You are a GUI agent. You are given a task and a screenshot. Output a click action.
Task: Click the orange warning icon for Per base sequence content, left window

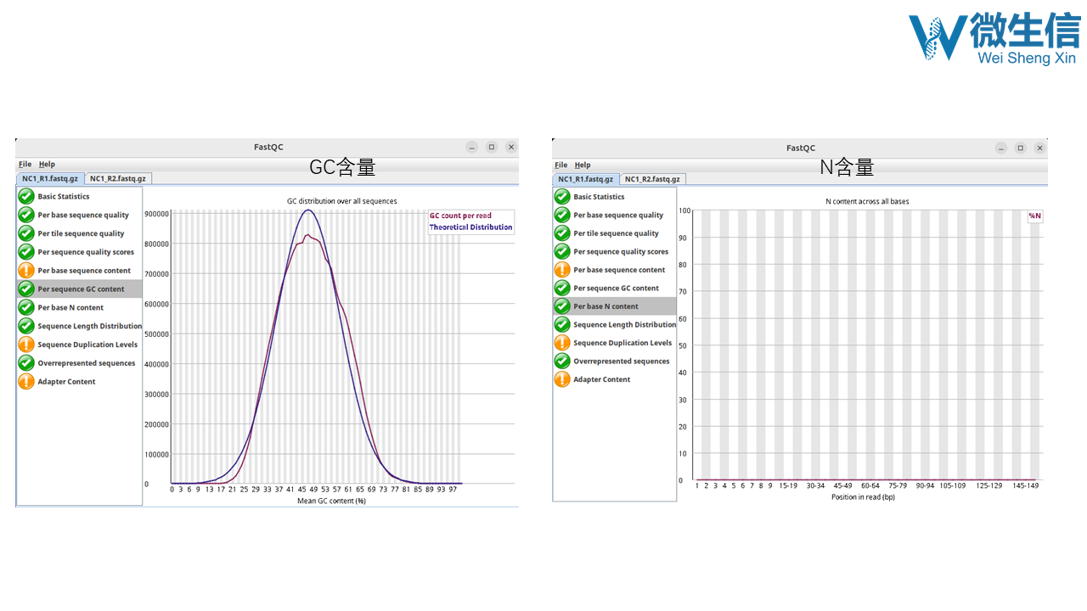(26, 271)
